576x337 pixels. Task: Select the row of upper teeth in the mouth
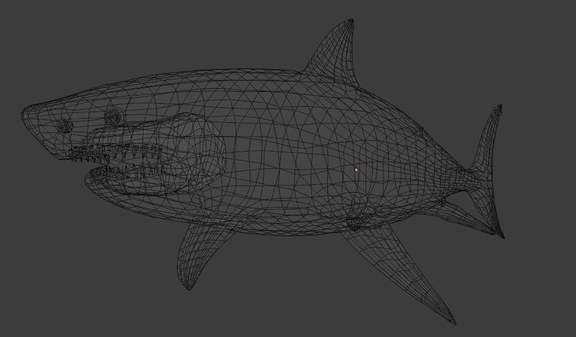click(116, 152)
